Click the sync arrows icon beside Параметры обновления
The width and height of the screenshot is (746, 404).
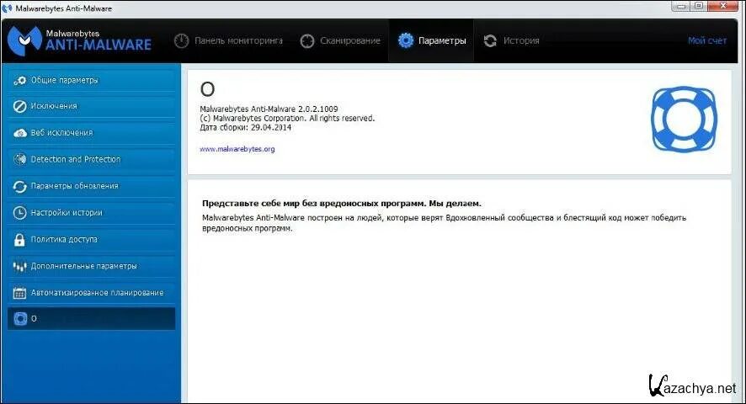tap(19, 187)
